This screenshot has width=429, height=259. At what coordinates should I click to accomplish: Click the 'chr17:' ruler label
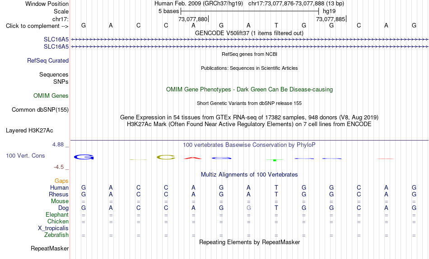[60, 19]
